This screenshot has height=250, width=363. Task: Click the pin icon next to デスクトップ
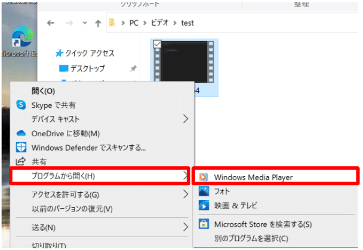[x=133, y=68]
